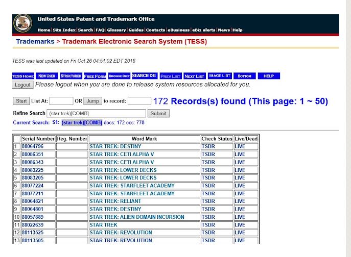This screenshot has height=257, width=351.
Task: Click the Jump button
Action: click(92, 101)
